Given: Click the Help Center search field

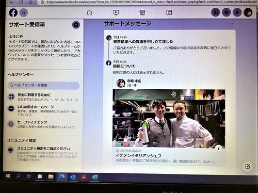Looking at the screenshot, I should [x=43, y=85].
